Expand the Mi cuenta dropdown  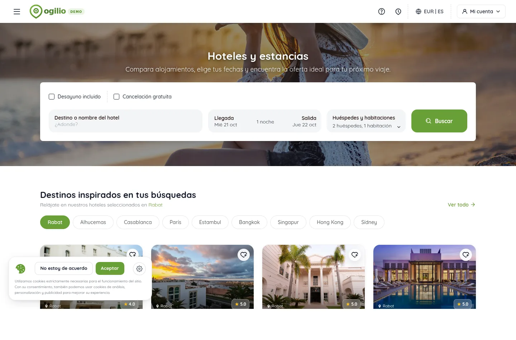click(481, 11)
